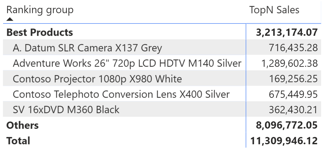Click the Best Products total 3,213,174.07
325x149 pixels.
pyautogui.click(x=287, y=33)
